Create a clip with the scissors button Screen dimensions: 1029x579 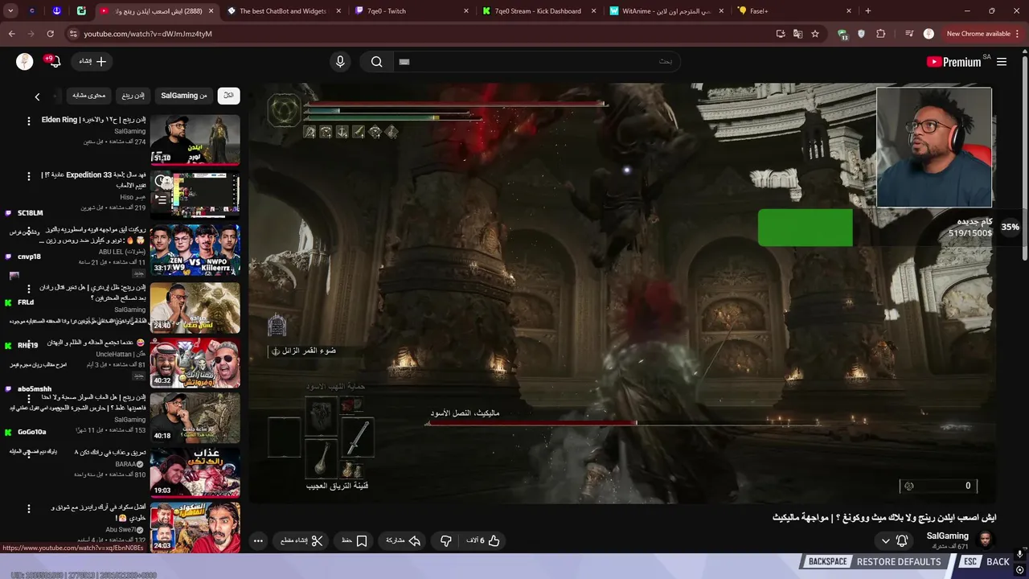[x=301, y=541]
